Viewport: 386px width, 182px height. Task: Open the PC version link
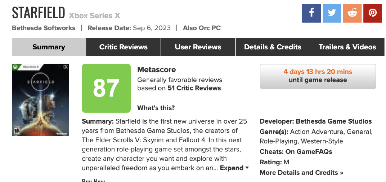[216, 28]
